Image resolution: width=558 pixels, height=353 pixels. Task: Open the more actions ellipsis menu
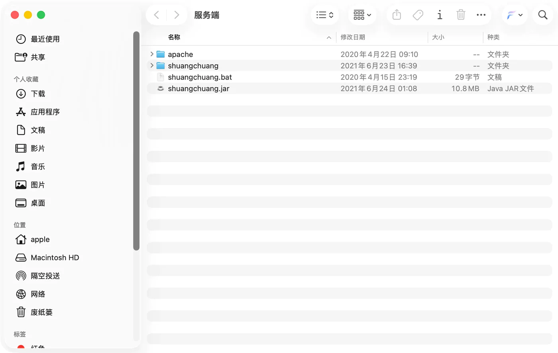tap(481, 15)
